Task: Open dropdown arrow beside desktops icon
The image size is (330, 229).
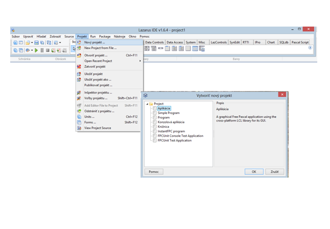Action: (60, 43)
